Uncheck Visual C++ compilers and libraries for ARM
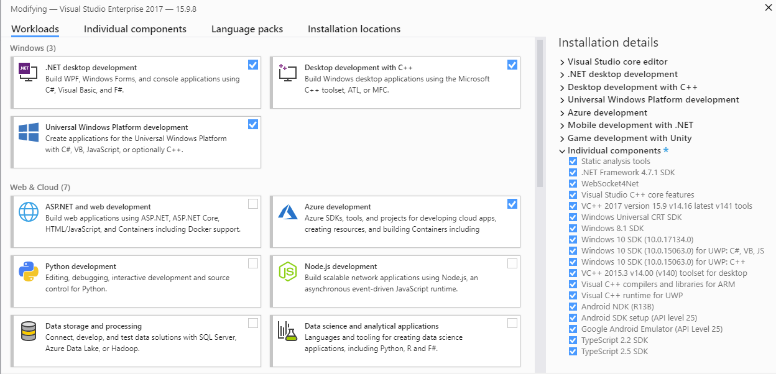This screenshot has height=374, width=776. click(573, 285)
